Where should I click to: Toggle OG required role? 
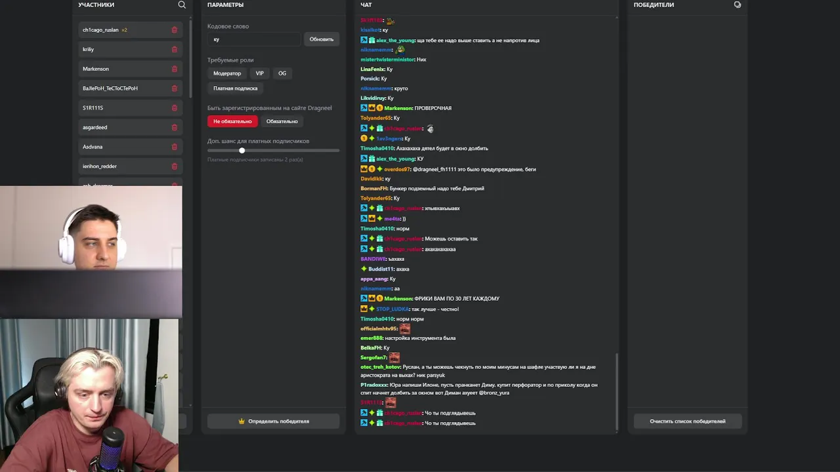pos(282,73)
